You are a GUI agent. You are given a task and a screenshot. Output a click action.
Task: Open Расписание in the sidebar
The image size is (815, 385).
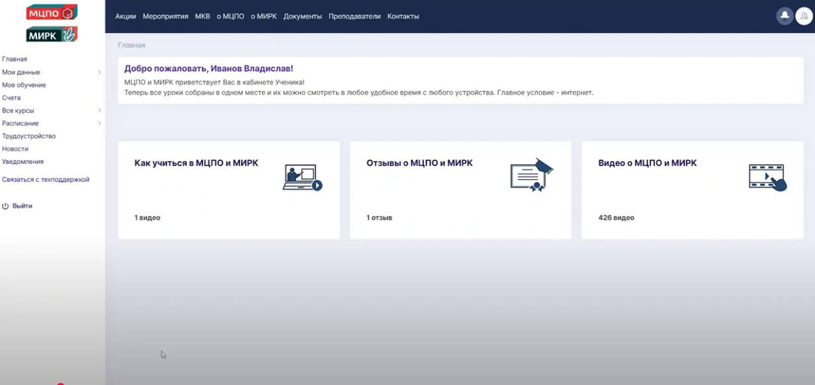point(21,123)
